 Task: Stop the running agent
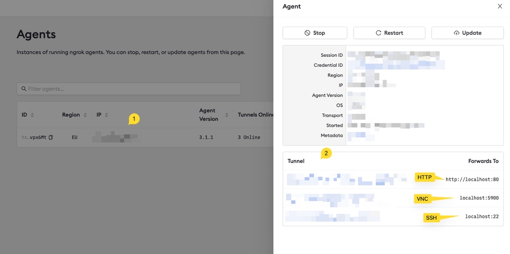pyautogui.click(x=314, y=33)
